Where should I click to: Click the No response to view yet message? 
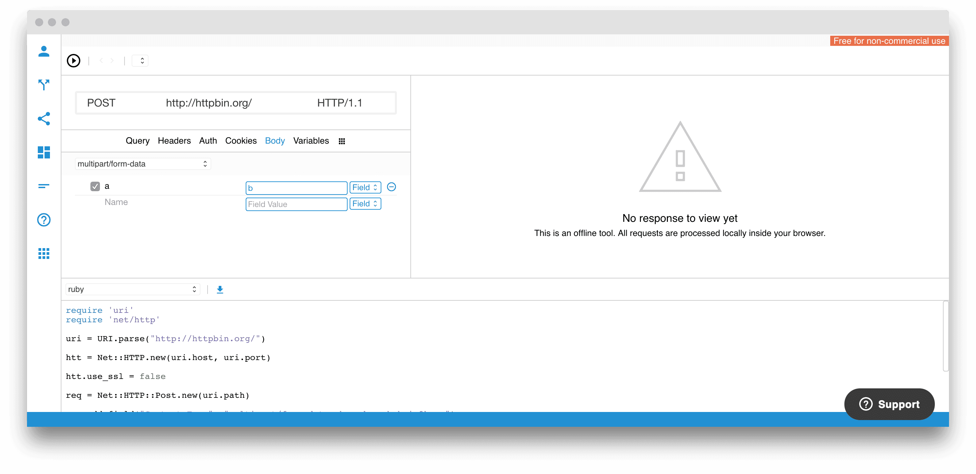pyautogui.click(x=680, y=218)
